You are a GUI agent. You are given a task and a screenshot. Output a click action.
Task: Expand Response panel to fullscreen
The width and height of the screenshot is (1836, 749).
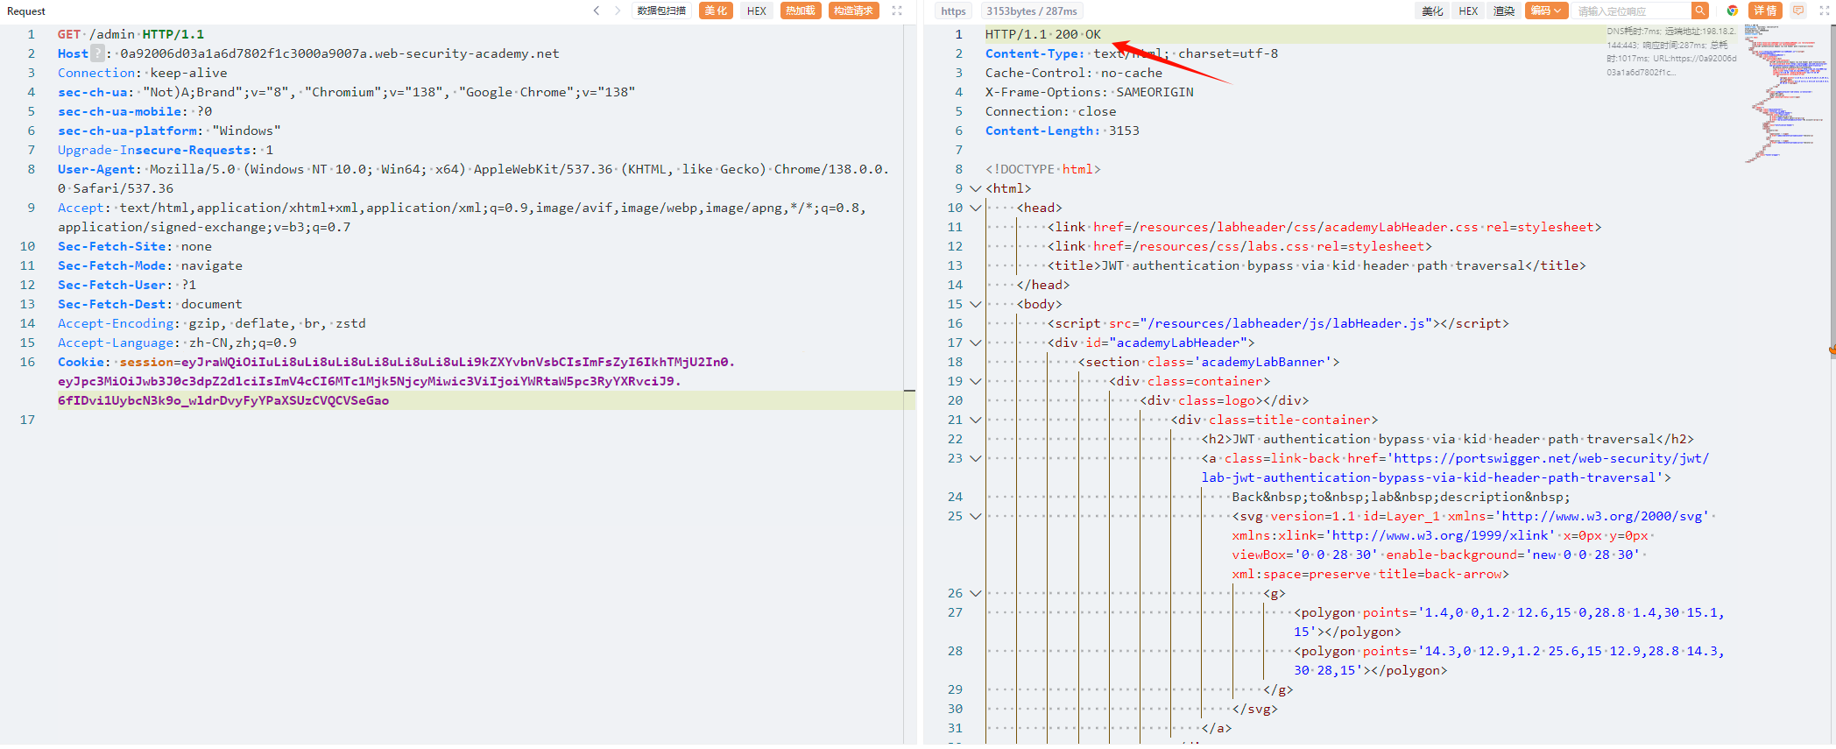(1825, 11)
